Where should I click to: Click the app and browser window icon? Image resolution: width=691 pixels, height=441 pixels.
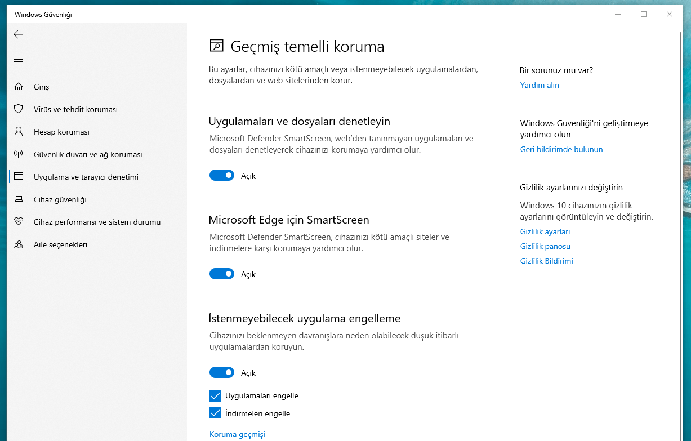19,177
